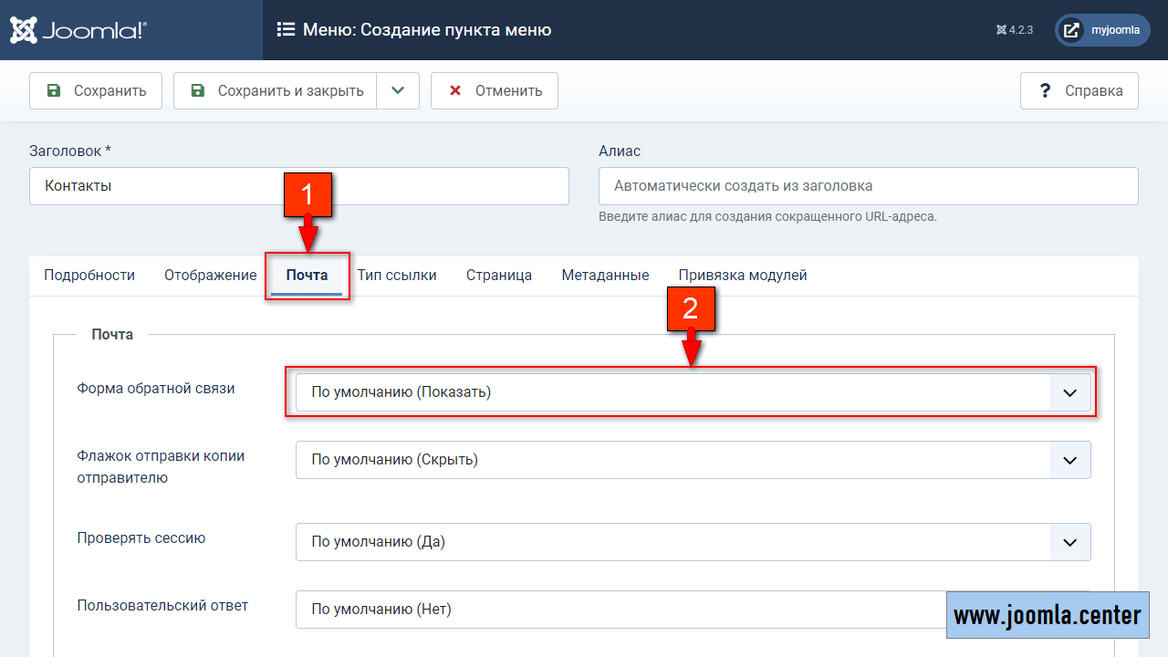This screenshot has width=1168, height=657.
Task: Open the Проверять сессию dropdown
Action: tap(693, 541)
